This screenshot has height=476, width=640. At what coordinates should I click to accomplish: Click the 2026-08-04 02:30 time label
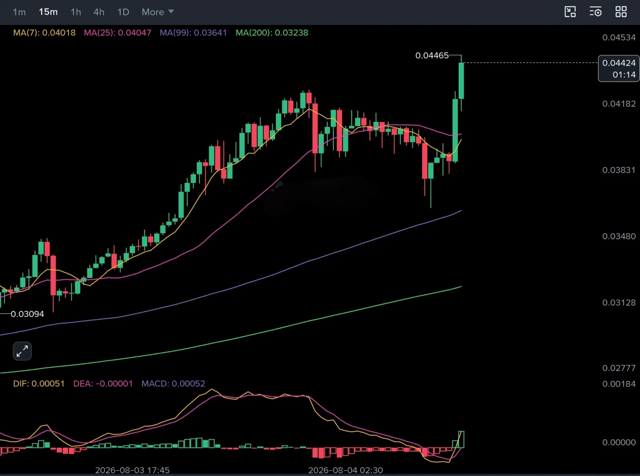[345, 470]
